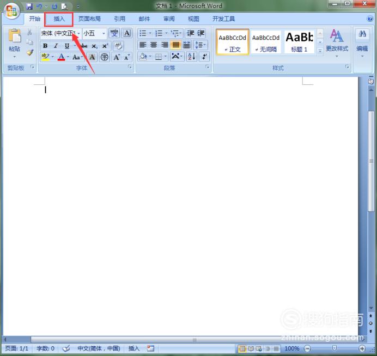
Task: Go to the 视图 tab
Action: tap(193, 19)
